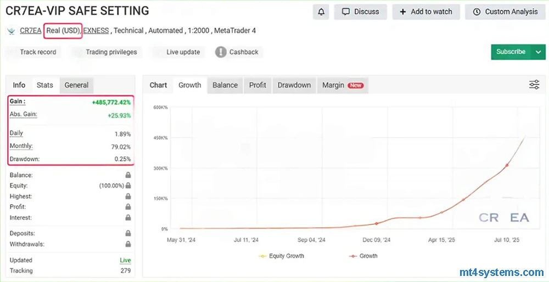
Task: Switch to the Drawdown chart tab
Action: (x=294, y=85)
